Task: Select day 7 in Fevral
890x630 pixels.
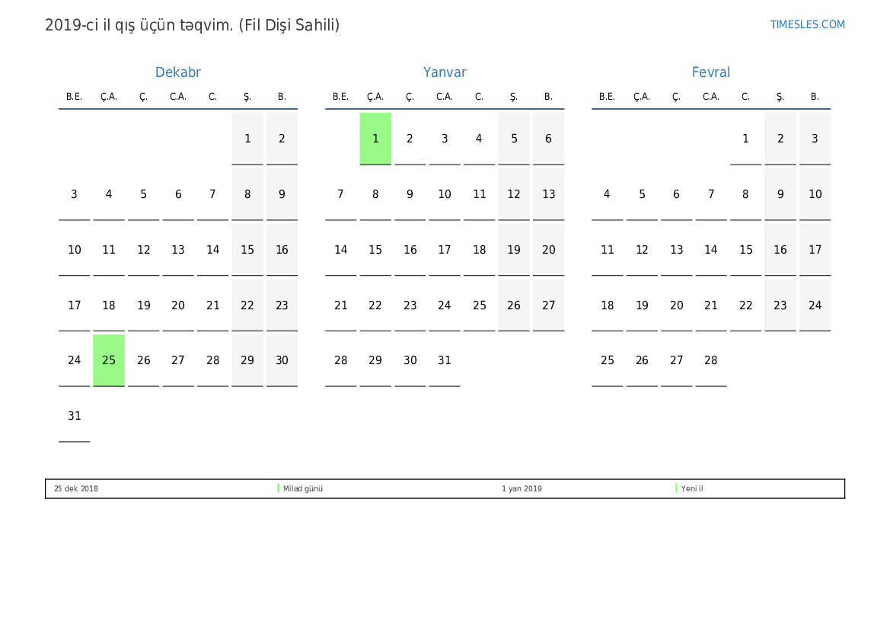Action: click(710, 194)
